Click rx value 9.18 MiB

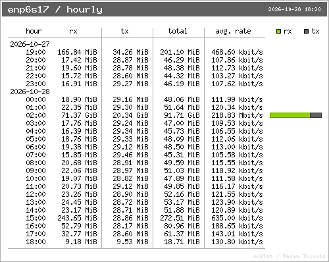click(81, 242)
